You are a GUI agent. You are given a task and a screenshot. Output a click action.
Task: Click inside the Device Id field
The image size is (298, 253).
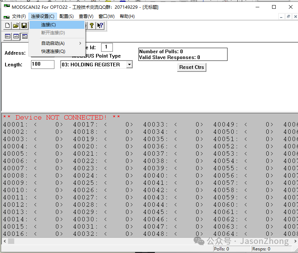(x=107, y=47)
